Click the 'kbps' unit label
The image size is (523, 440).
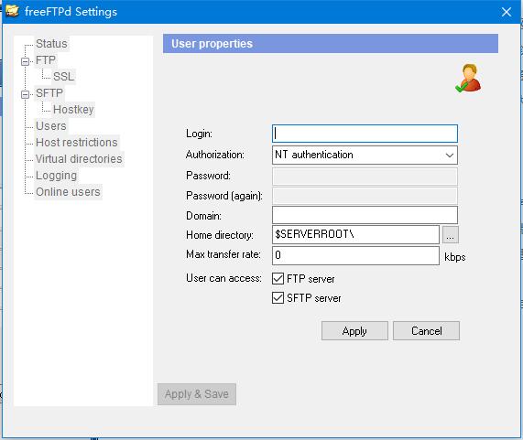[454, 257]
